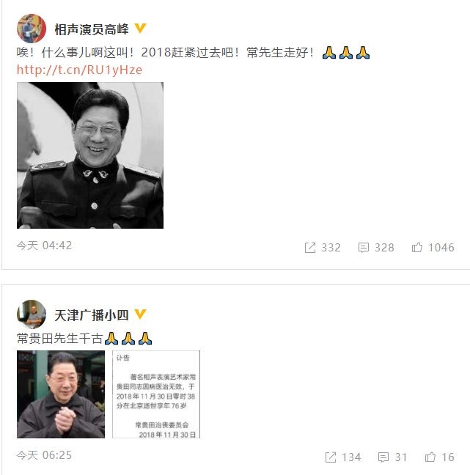The height and width of the screenshot is (475, 470).
Task: Click the 134 repost count
Action: point(351,457)
